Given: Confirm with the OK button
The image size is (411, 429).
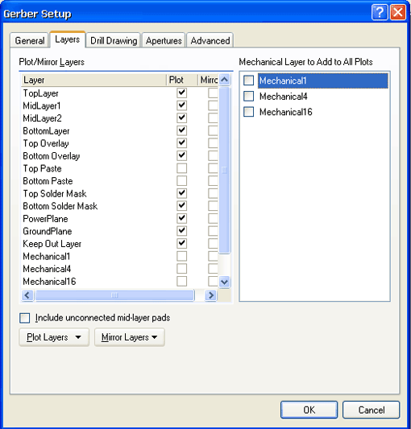Looking at the screenshot, I should 309,410.
